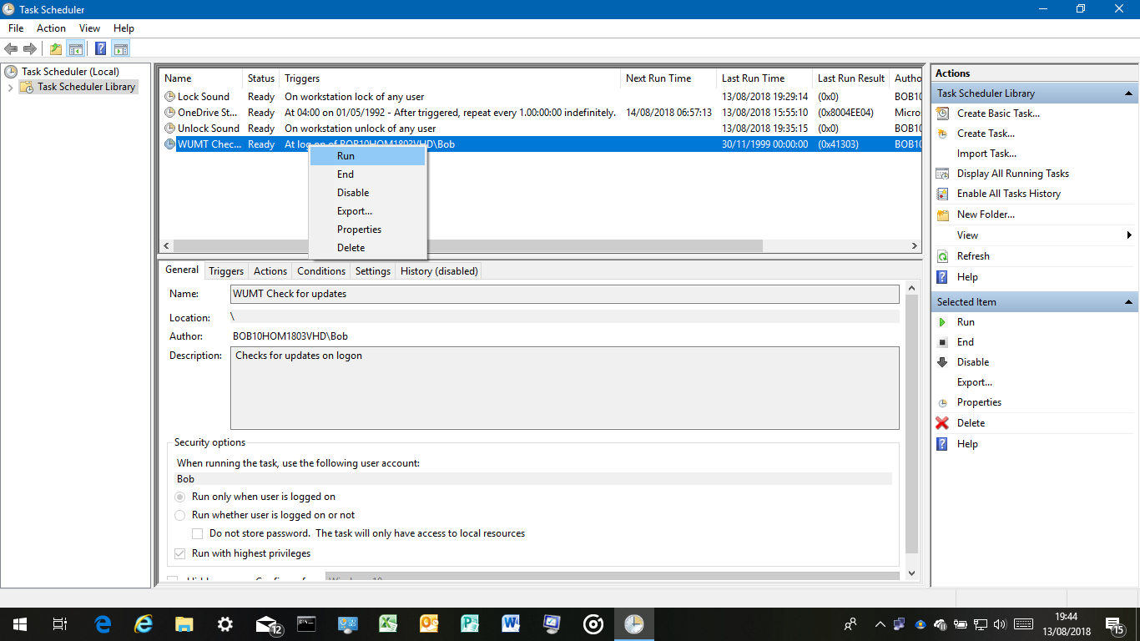Select the Lock Sound task row
1140x641 pixels.
click(203, 97)
